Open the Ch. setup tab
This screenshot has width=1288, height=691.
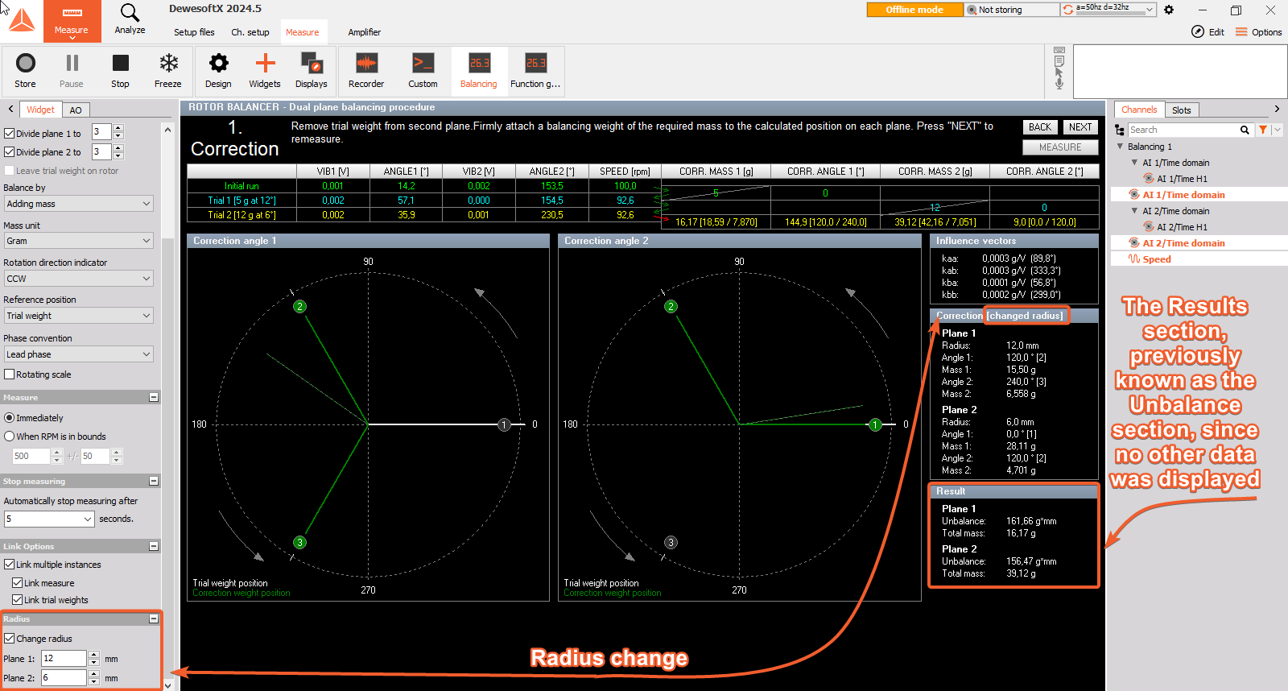coord(250,32)
